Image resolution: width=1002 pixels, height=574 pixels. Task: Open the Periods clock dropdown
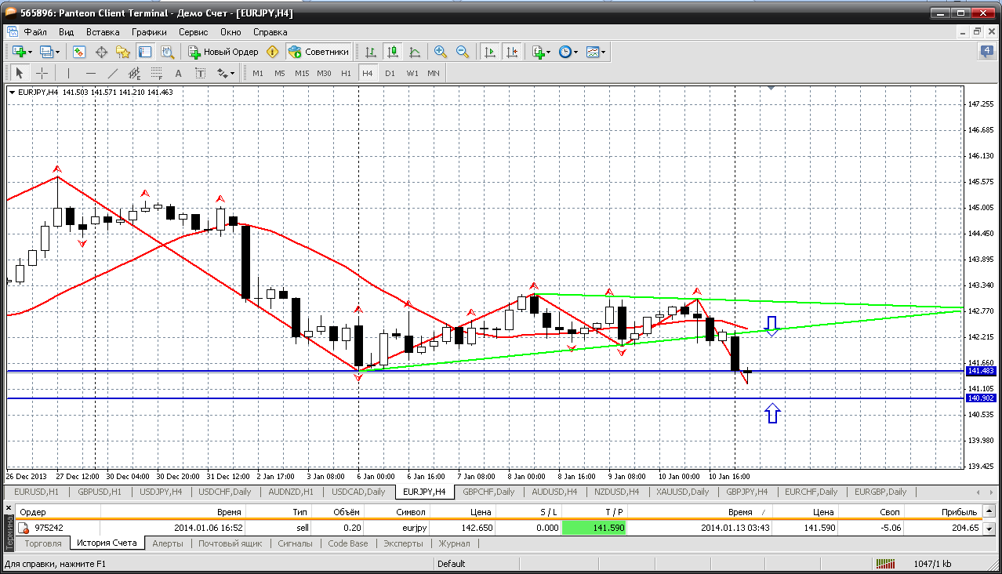(x=568, y=52)
